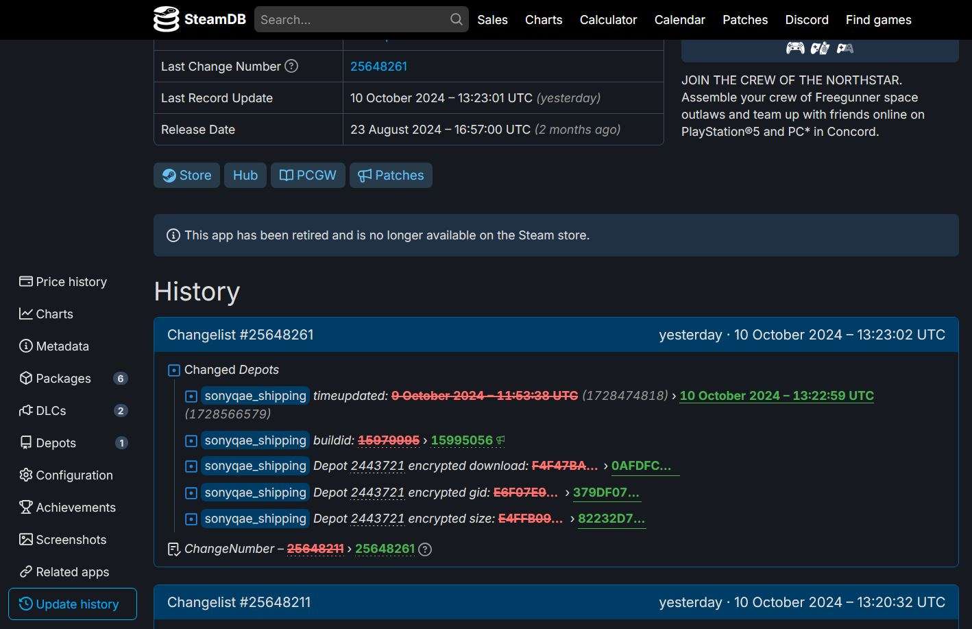This screenshot has width=972, height=629.
Task: Click the Store button
Action: (186, 175)
